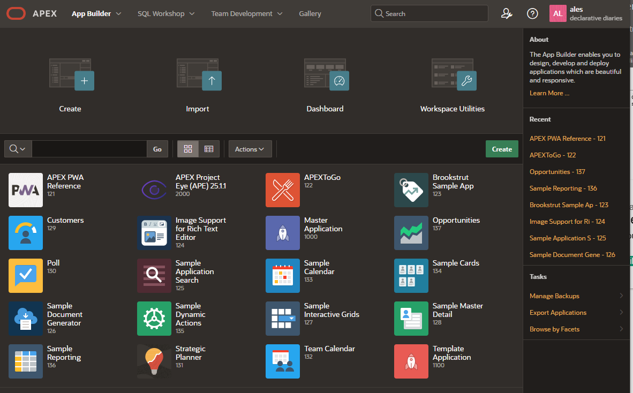Expand the App Builder menu arrow
633x393 pixels.
[119, 14]
